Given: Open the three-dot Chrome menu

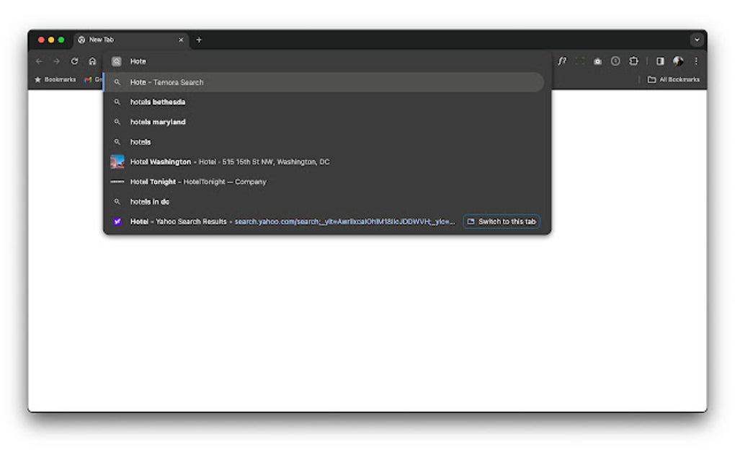Looking at the screenshot, I should click(695, 61).
